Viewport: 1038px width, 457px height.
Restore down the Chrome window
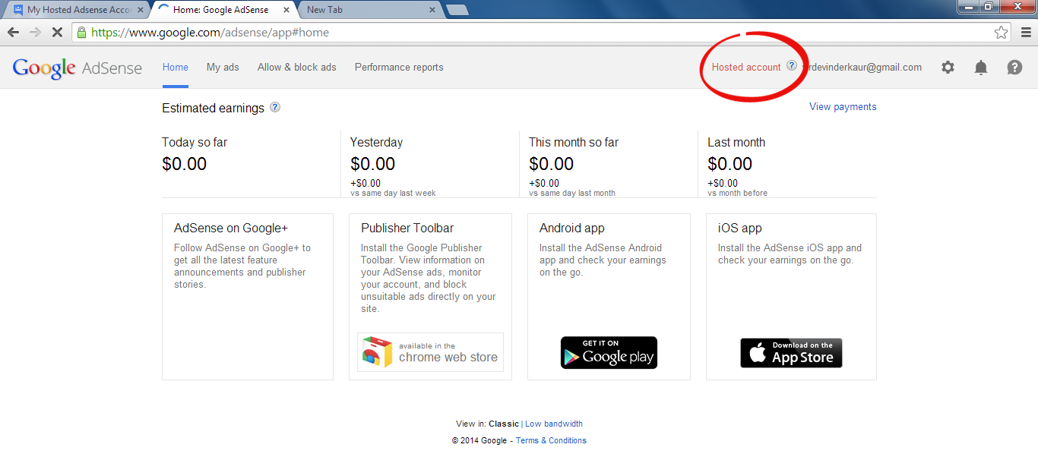(988, 6)
